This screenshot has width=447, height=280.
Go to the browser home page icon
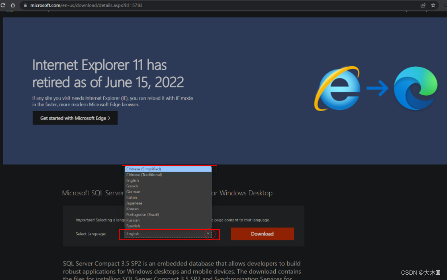(x=13, y=5)
